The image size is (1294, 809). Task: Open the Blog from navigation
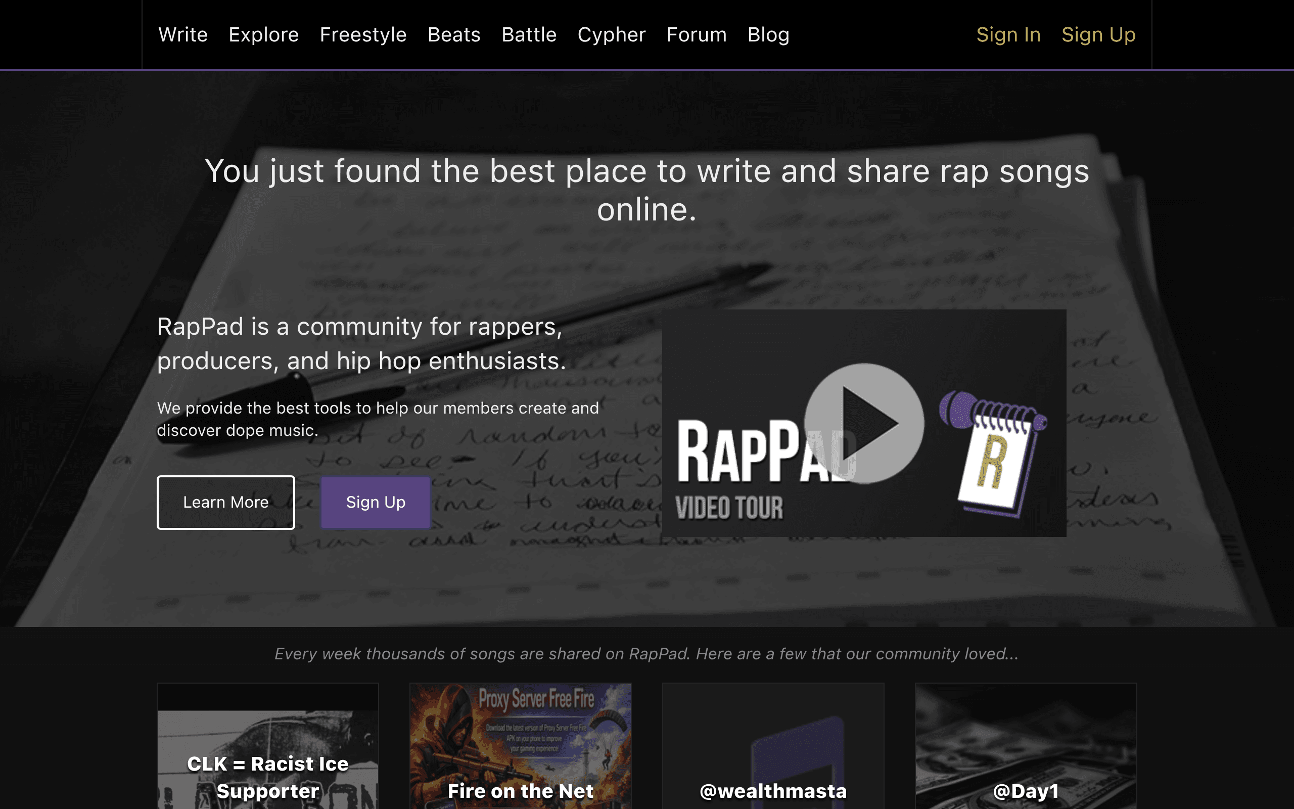click(x=768, y=35)
